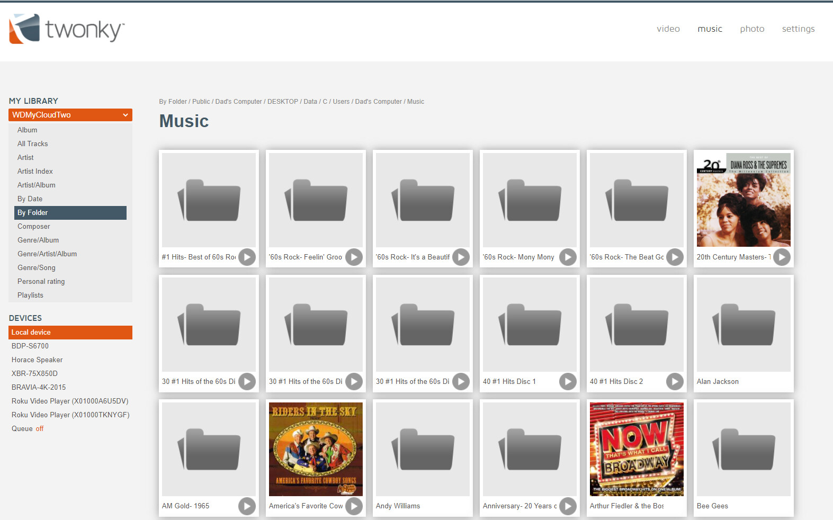Select the XBR-75X850D device
833x520 pixels.
tap(34, 374)
